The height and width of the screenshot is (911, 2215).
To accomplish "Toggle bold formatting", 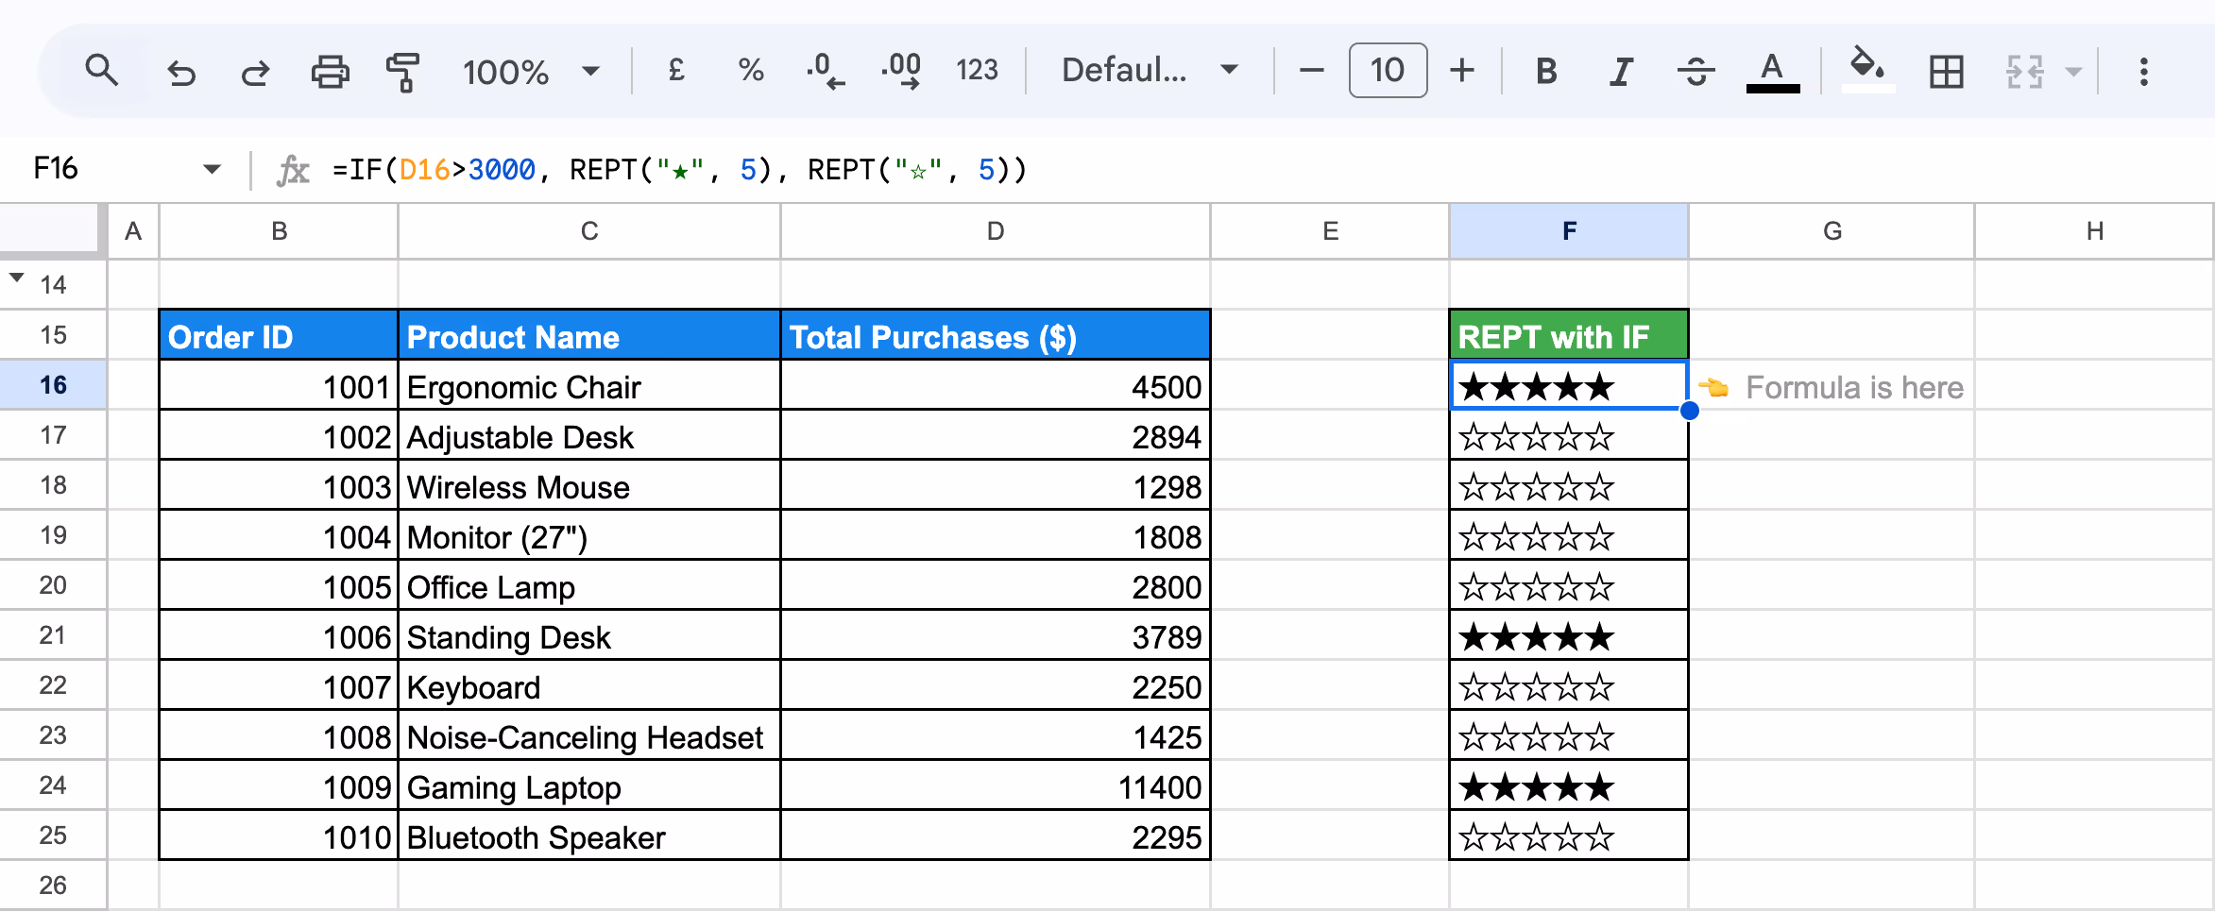I will point(1546,71).
